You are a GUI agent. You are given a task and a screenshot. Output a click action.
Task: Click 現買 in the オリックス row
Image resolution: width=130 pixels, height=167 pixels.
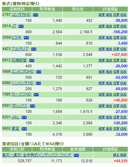[x=102, y=106]
